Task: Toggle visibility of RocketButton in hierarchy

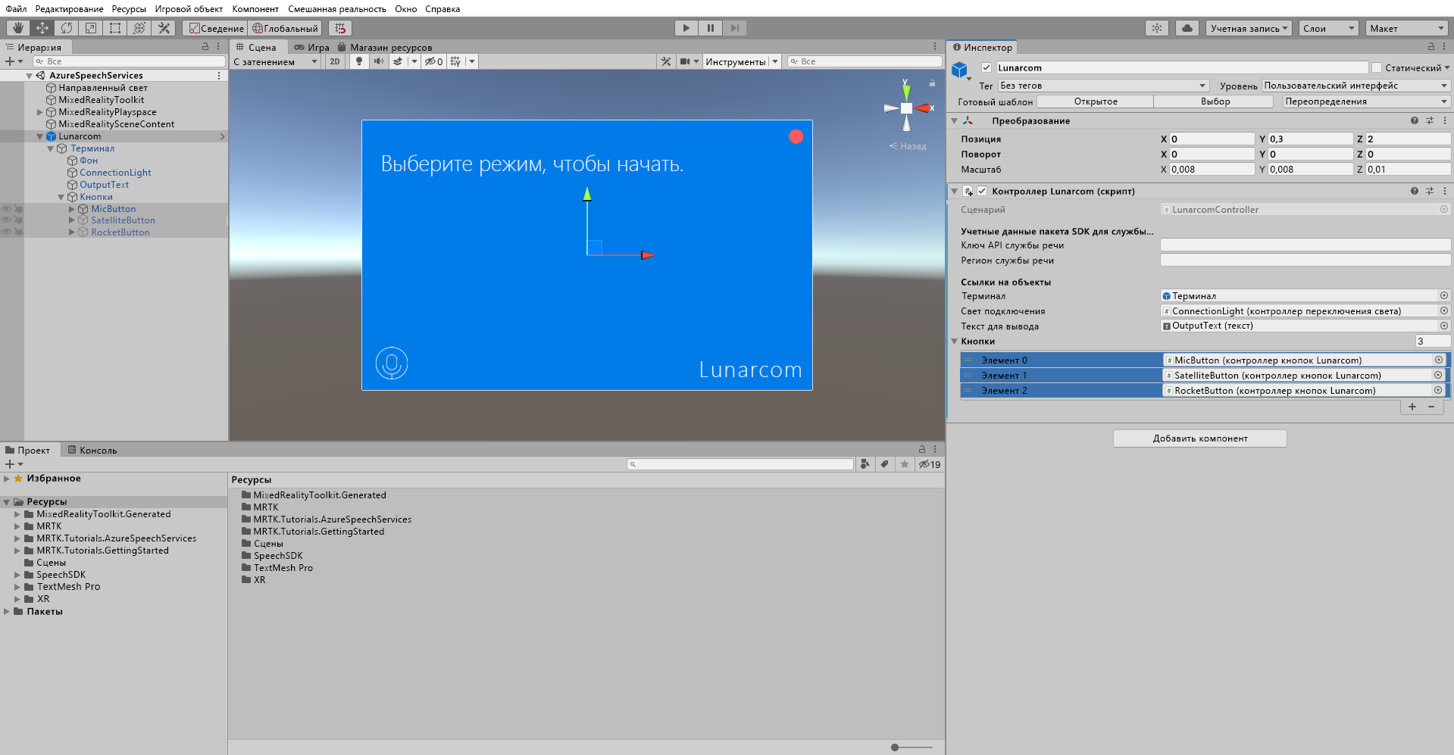Action: click(6, 232)
